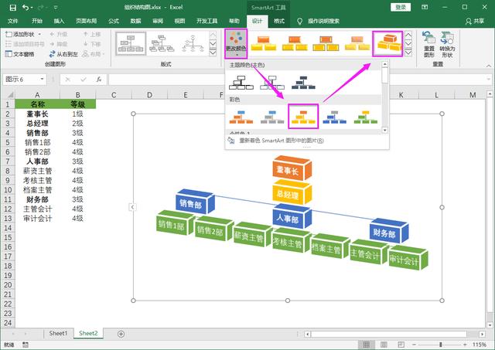The width and height of the screenshot is (495, 350).
Task: Select column B header
Action: pyautogui.click(x=77, y=94)
